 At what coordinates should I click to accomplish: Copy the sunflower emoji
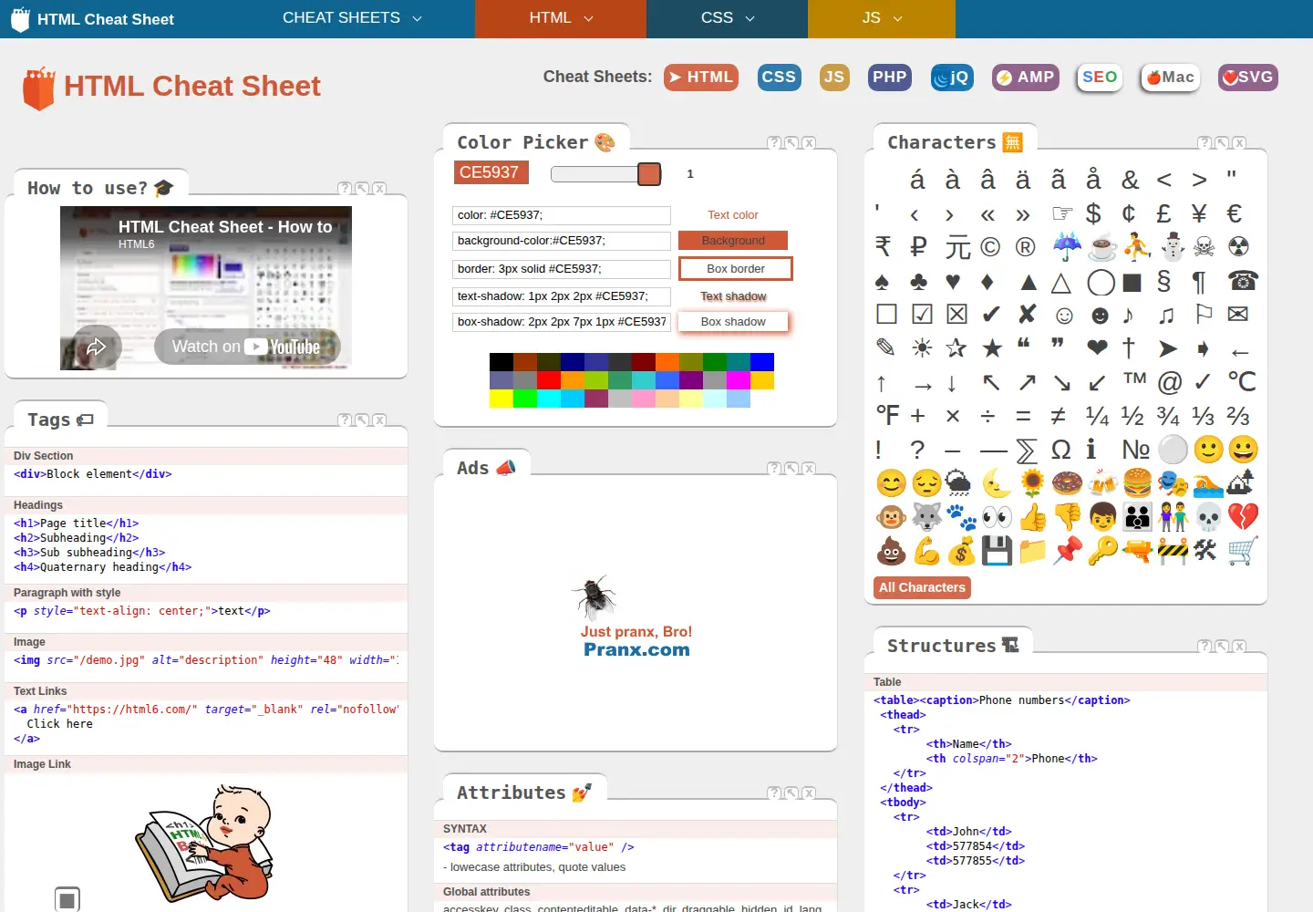coord(1032,483)
